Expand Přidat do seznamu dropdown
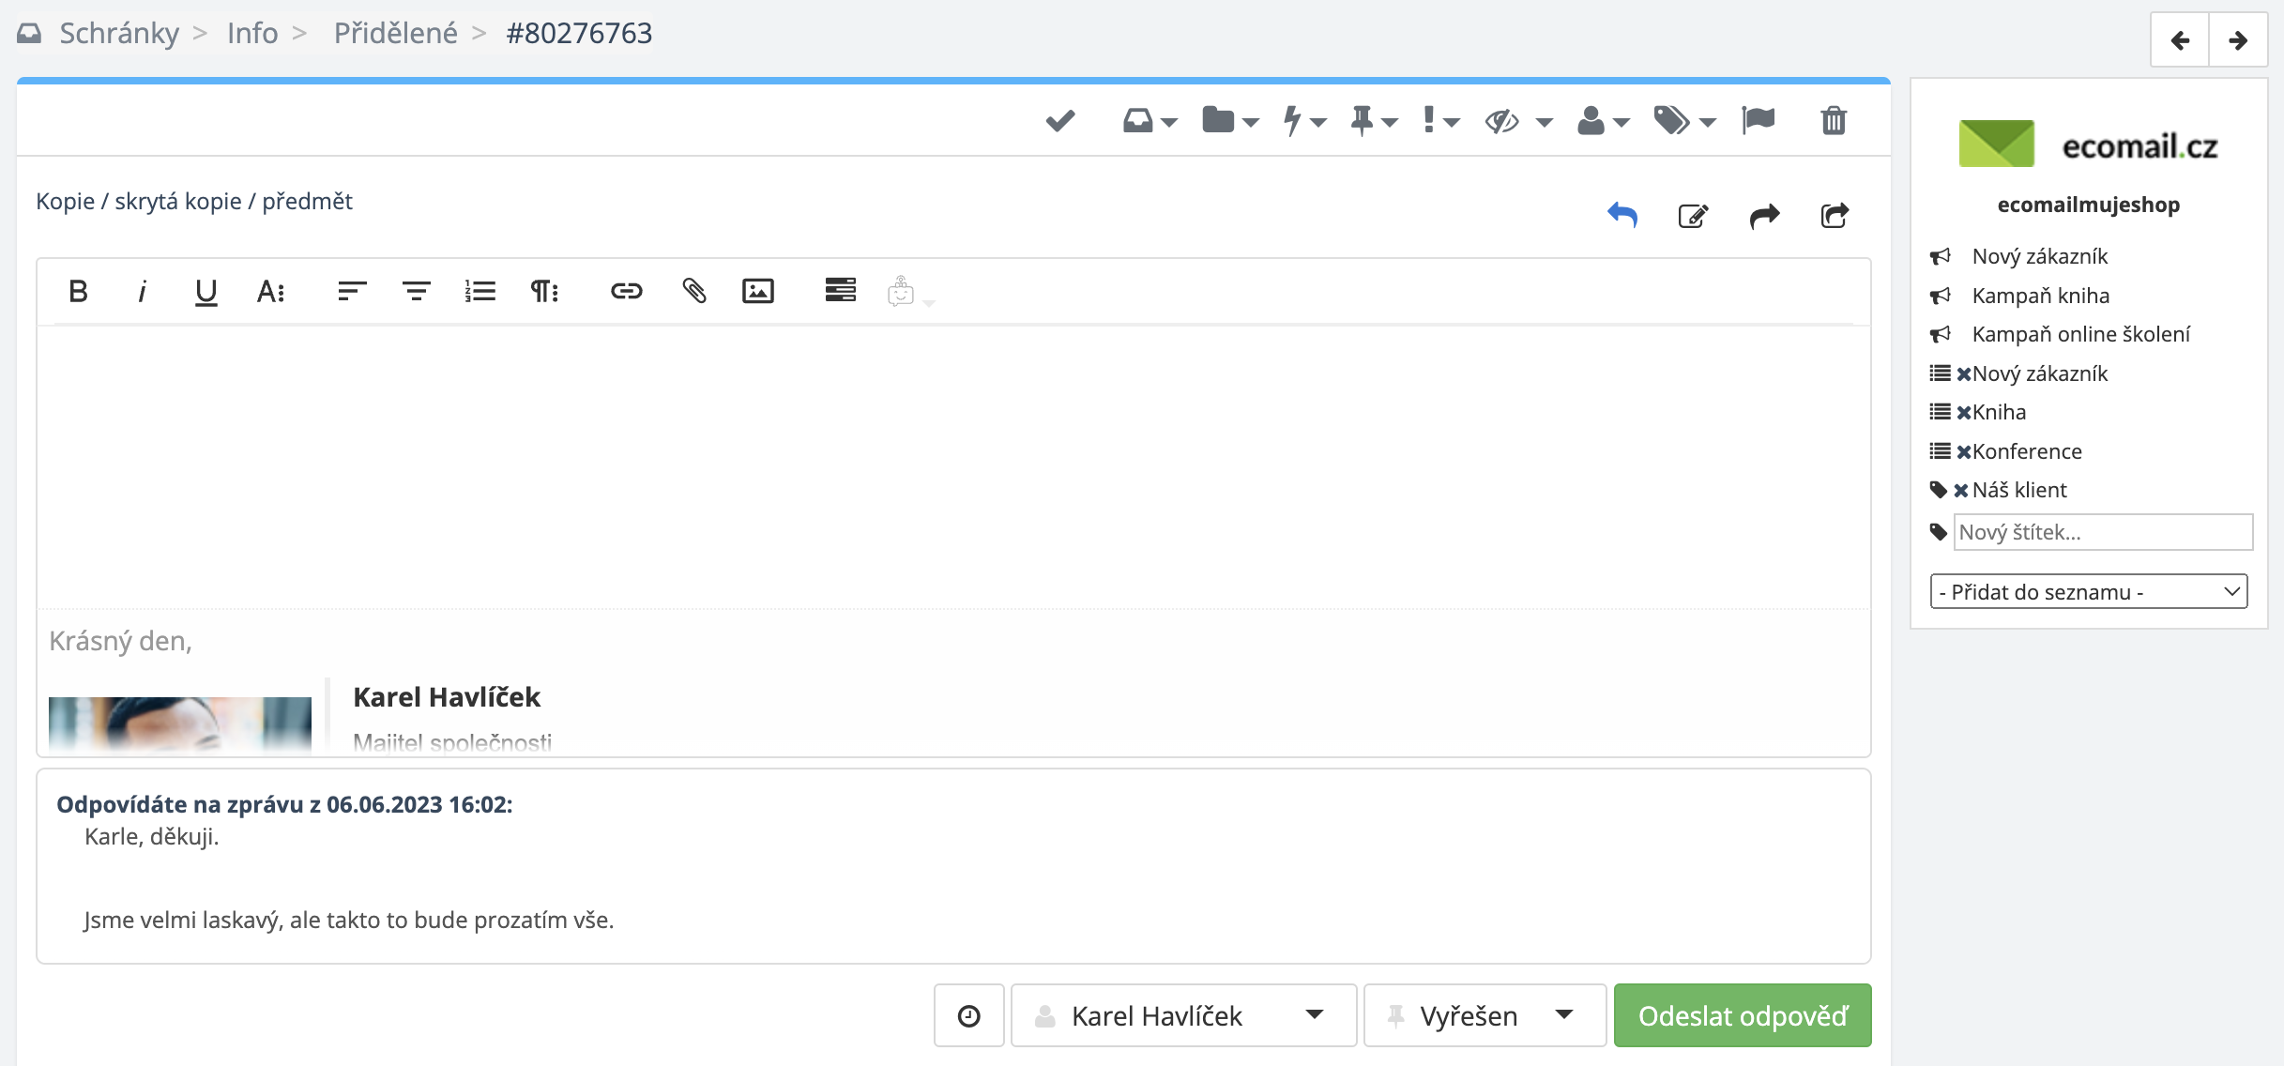Image resolution: width=2284 pixels, height=1066 pixels. tap(2088, 591)
